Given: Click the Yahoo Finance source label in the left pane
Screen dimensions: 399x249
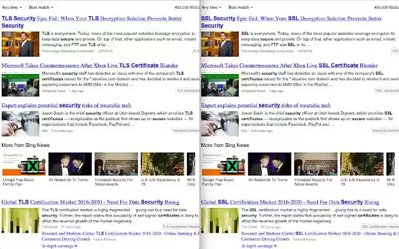Looking at the screenshot, I should click(105, 239).
